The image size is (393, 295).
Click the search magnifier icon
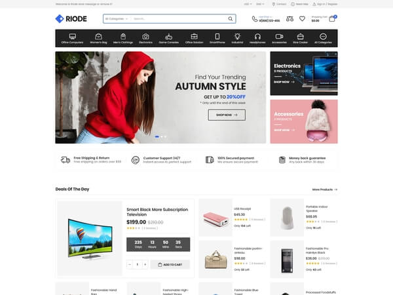[231, 19]
